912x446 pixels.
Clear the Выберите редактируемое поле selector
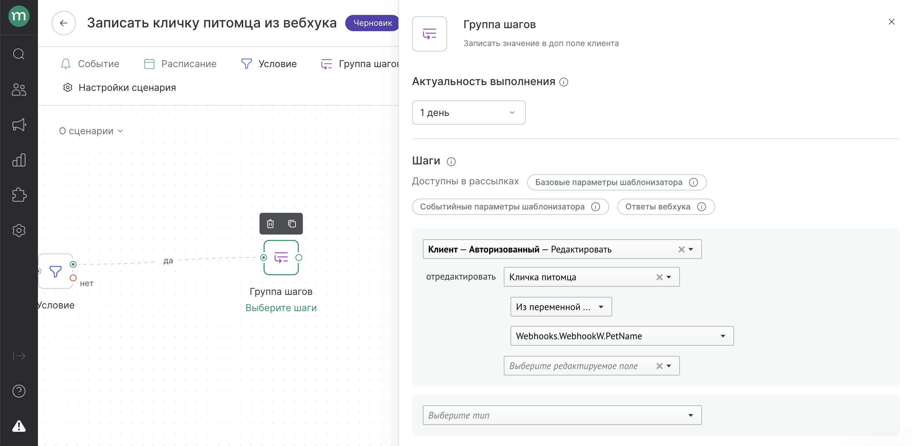click(659, 366)
